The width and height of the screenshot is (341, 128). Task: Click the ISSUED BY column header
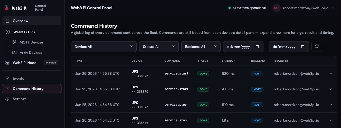(281, 61)
